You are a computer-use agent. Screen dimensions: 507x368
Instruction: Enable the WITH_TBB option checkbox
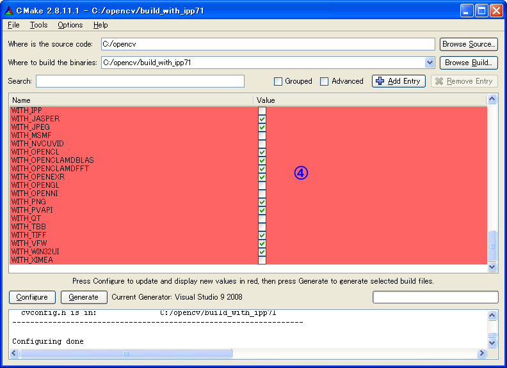pyautogui.click(x=262, y=227)
